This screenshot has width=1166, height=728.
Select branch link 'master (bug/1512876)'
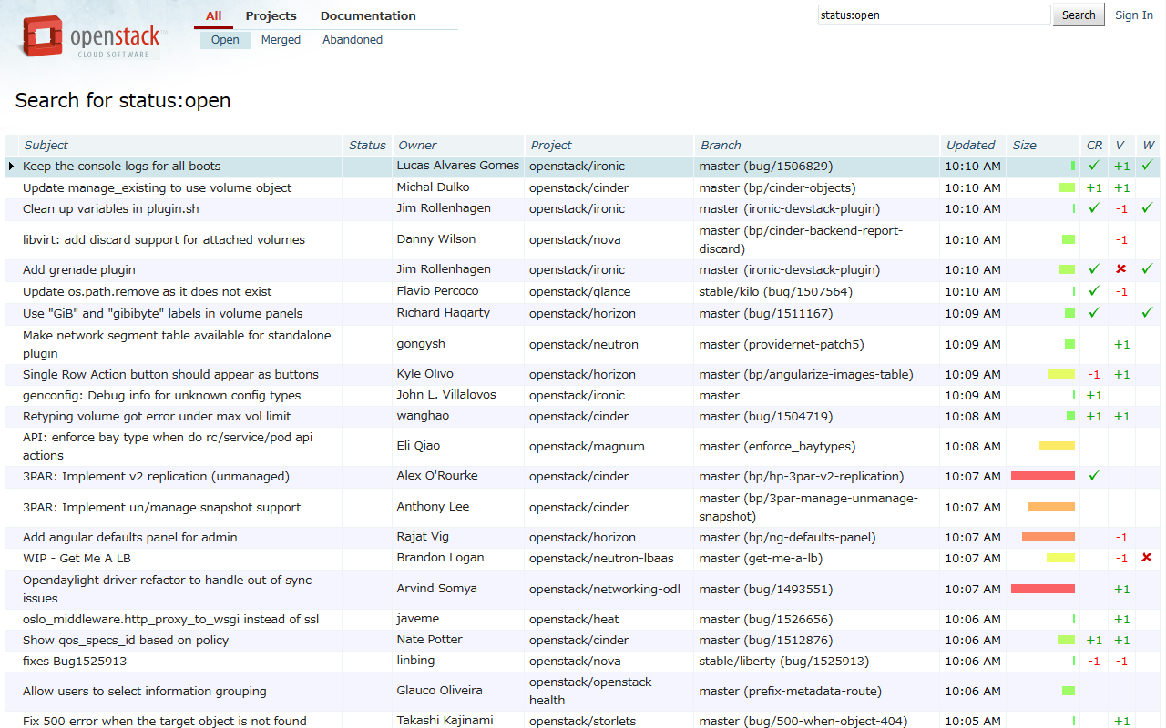(x=765, y=641)
